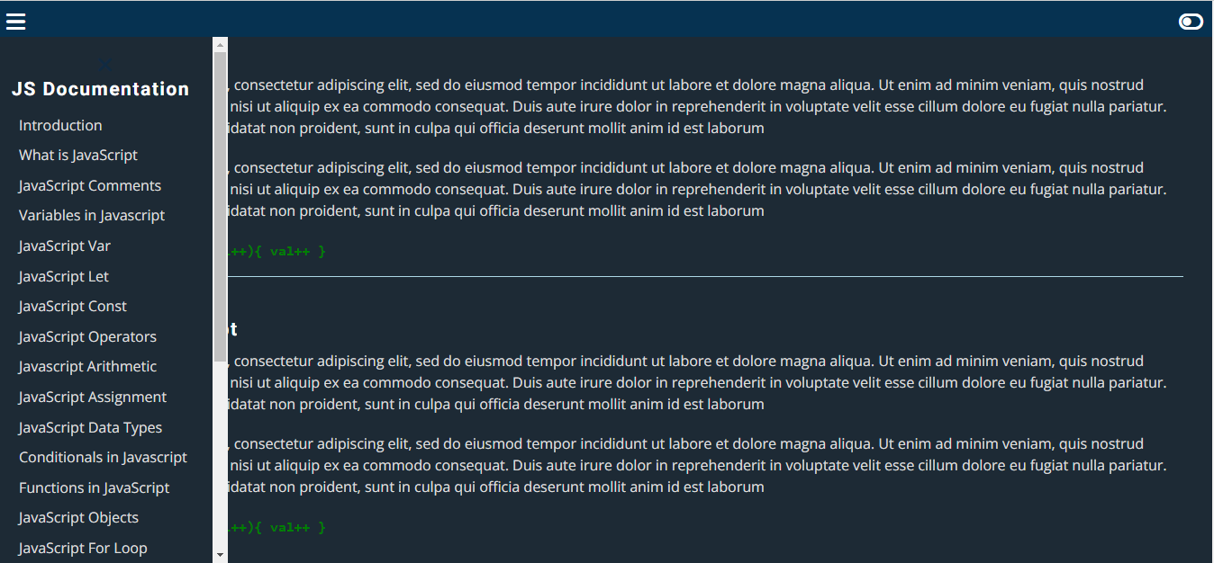Open Variables in Javascript topic
Screen dimensions: 1214x563
click(91, 215)
